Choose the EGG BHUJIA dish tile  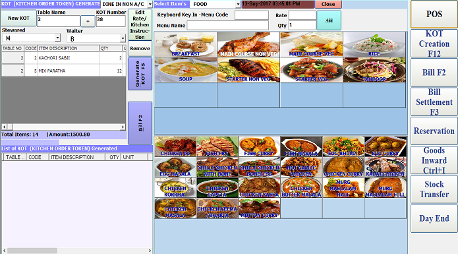(343, 146)
